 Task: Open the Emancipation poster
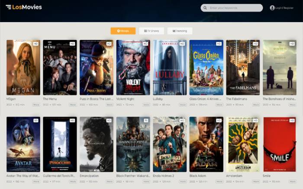click(x=97, y=144)
